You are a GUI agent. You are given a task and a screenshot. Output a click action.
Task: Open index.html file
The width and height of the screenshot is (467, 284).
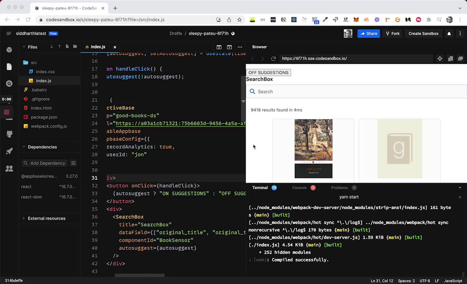pos(50,108)
